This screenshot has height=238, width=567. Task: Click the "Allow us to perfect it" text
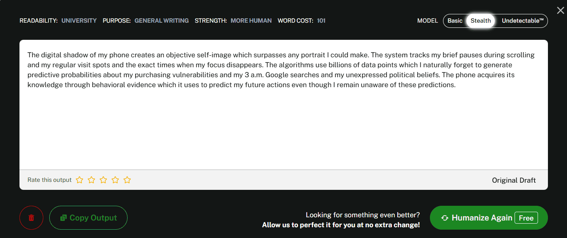click(x=341, y=225)
